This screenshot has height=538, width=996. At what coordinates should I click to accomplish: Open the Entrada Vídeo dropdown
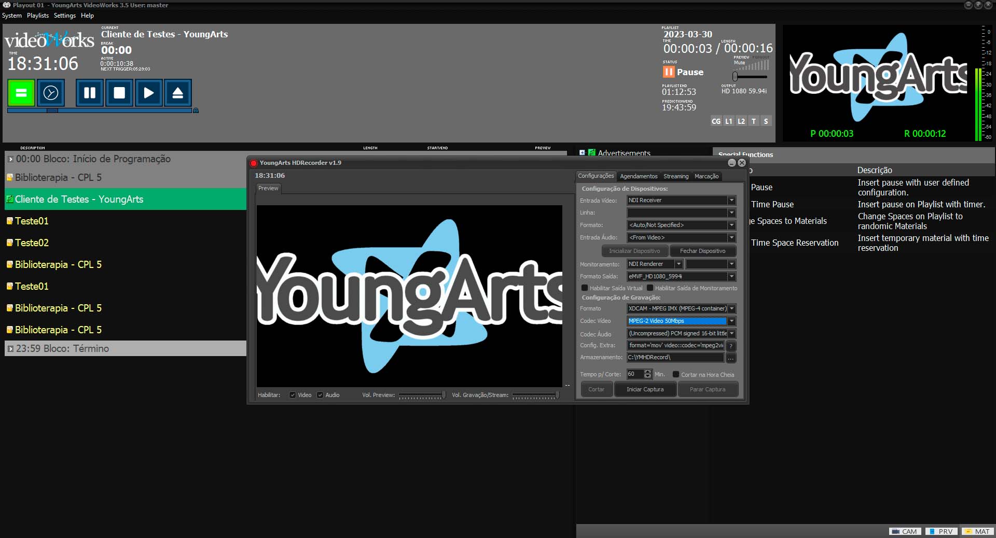731,201
